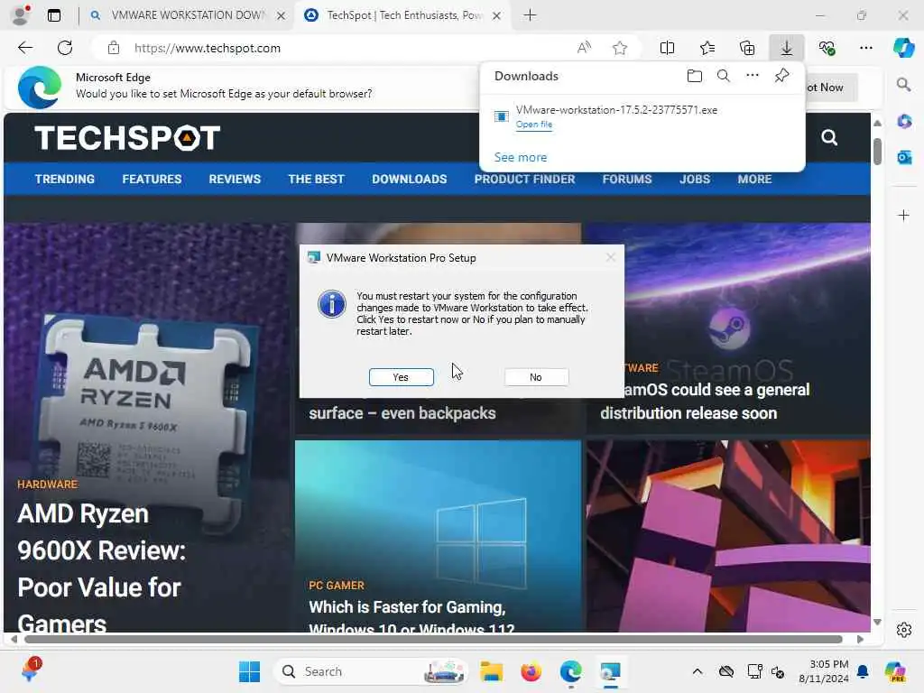This screenshot has height=693, width=924.
Task: Open VMware installer taskbar icon
Action: 610,671
